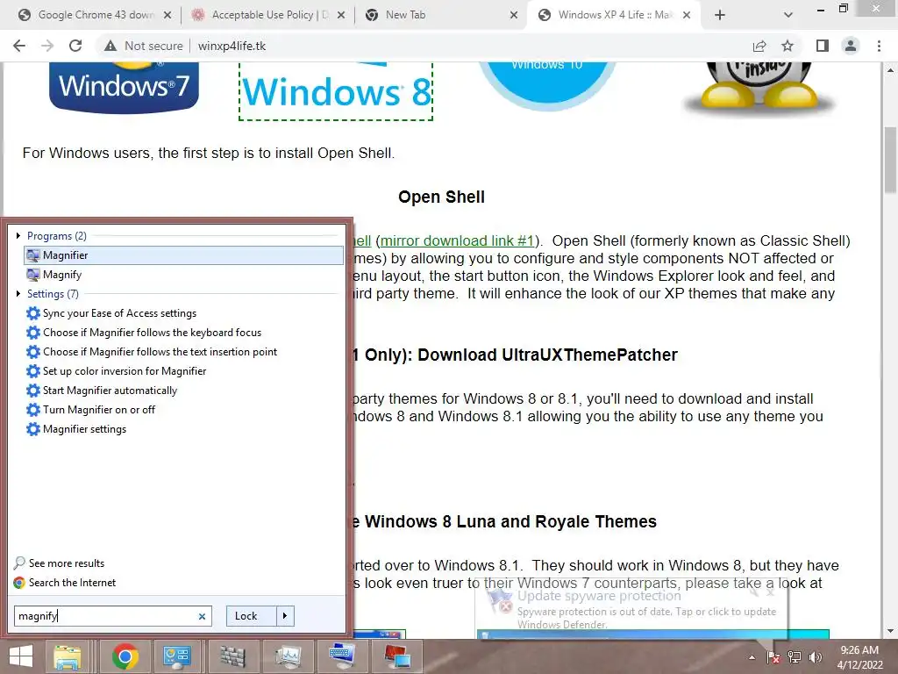The image size is (898, 674).
Task: Clear the start menu search box
Action: point(202,617)
